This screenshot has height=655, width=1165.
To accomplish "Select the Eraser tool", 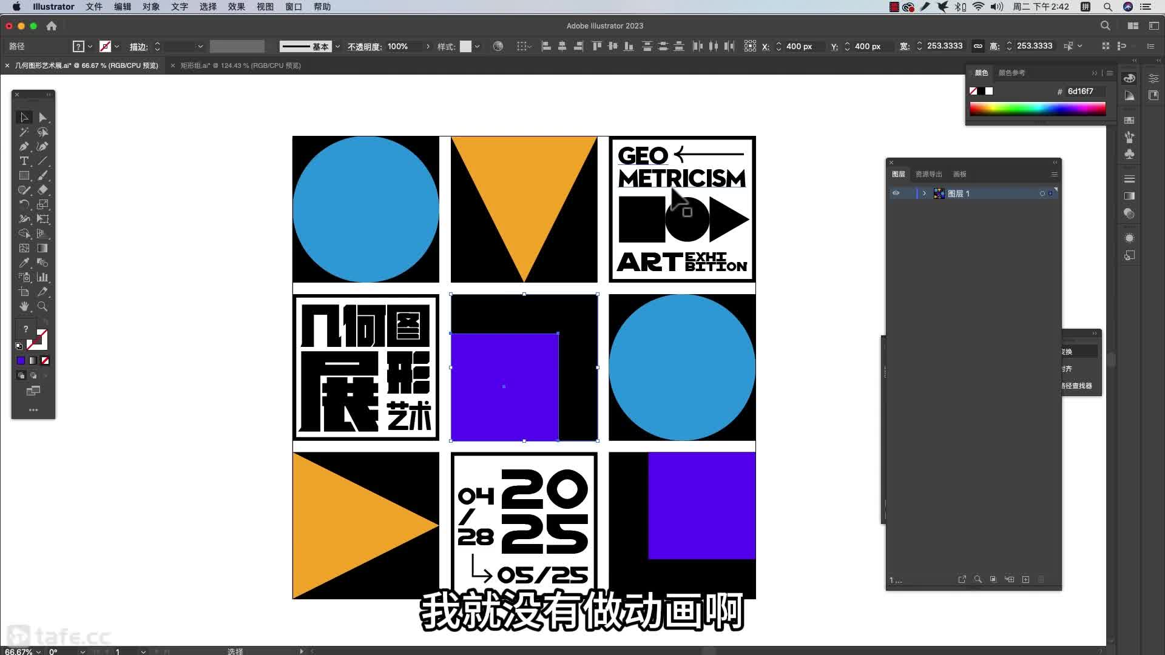I will [x=42, y=190].
